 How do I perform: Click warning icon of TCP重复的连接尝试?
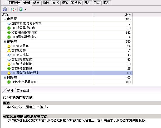(9, 73)
